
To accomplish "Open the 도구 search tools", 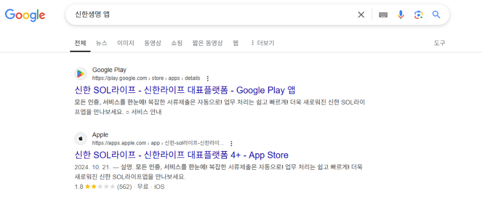I will [x=439, y=43].
